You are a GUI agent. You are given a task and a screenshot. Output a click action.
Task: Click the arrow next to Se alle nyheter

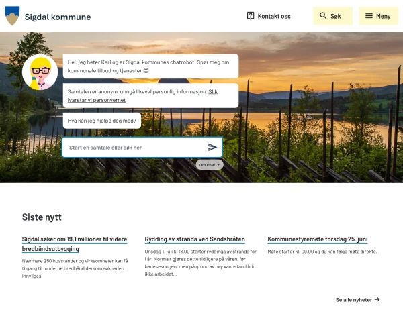coord(377,299)
